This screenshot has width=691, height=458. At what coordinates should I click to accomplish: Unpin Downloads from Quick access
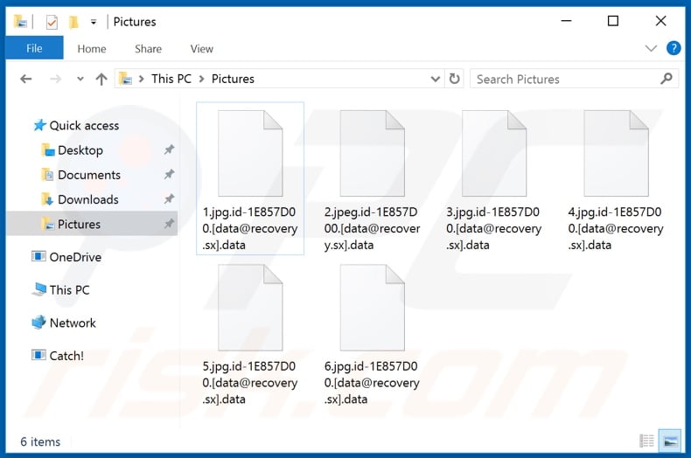point(169,199)
